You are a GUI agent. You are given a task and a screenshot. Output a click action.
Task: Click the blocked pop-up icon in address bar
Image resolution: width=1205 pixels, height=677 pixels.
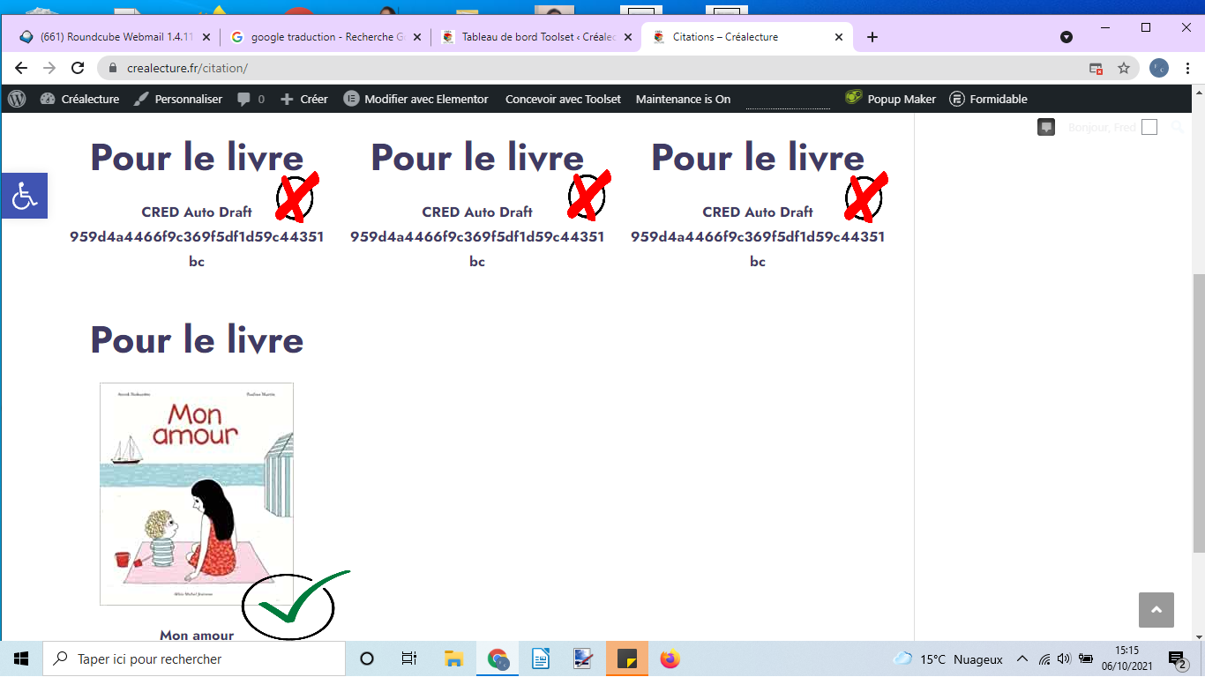pyautogui.click(x=1096, y=68)
